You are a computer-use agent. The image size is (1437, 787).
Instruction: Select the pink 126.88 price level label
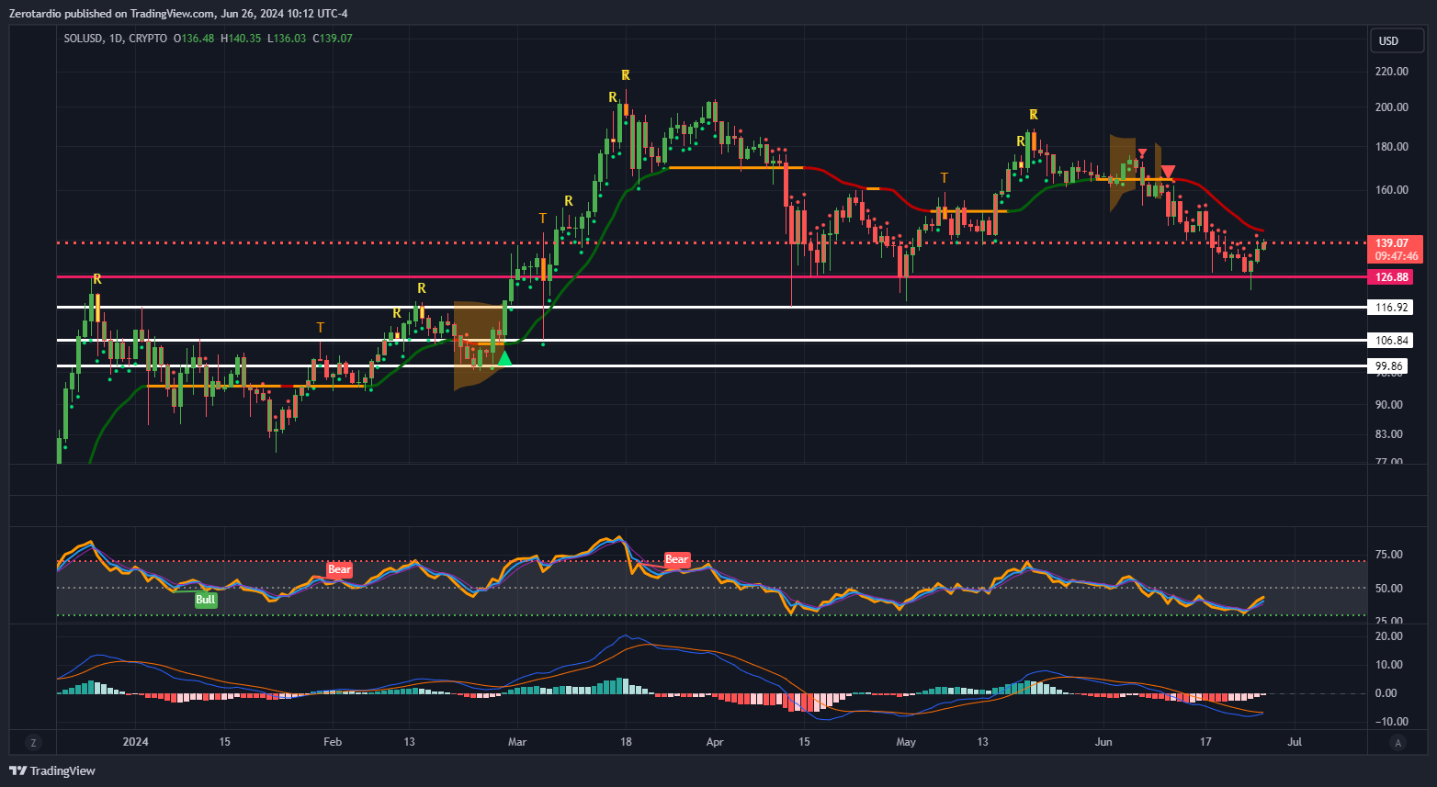click(x=1391, y=277)
